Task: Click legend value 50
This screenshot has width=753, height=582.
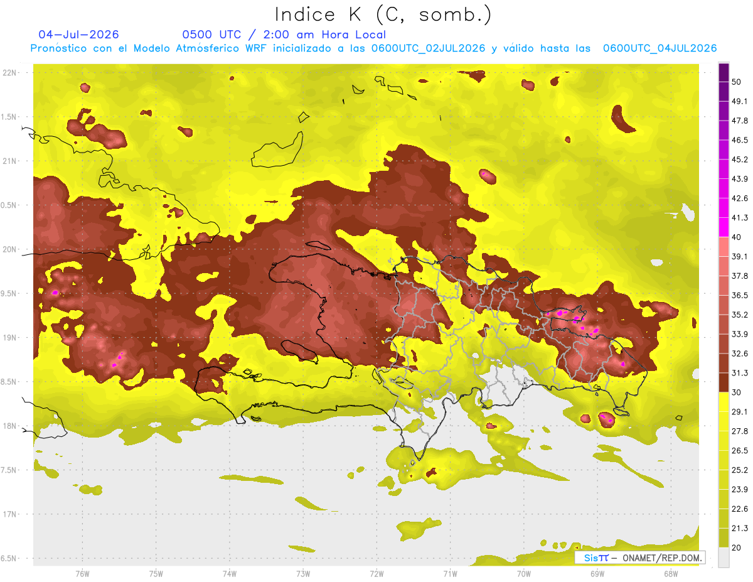Action: click(737, 82)
